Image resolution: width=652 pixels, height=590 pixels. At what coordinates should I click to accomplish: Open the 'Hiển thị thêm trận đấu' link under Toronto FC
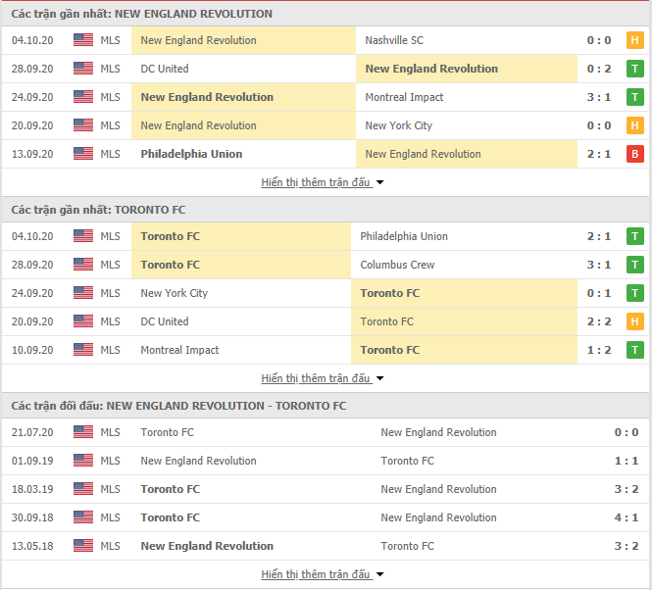tap(316, 378)
